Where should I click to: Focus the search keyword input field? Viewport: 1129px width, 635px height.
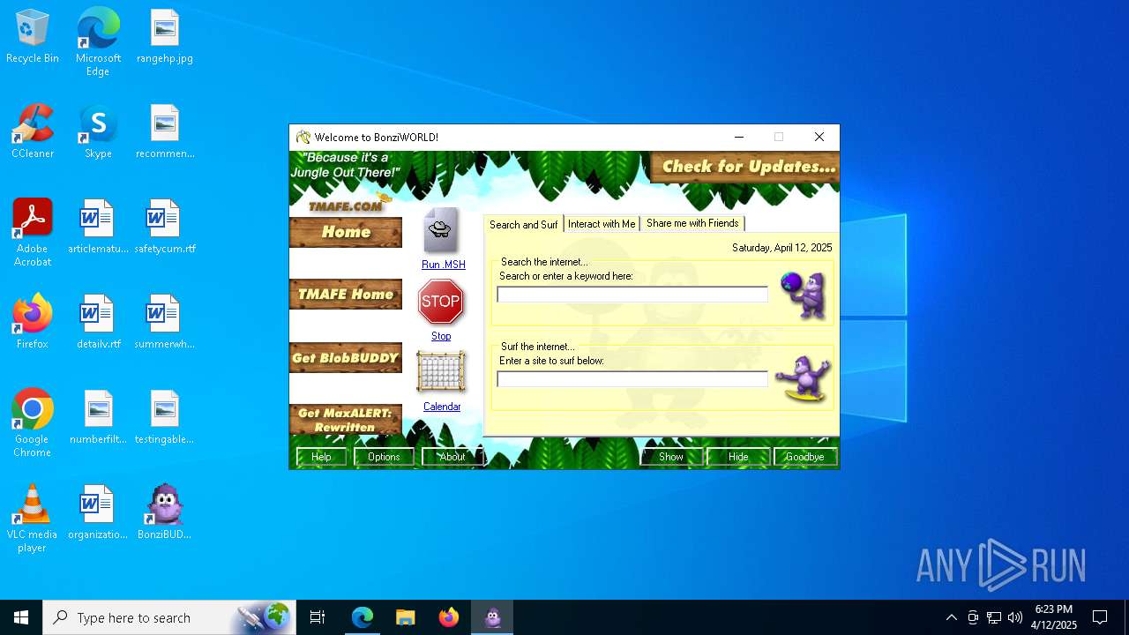(x=632, y=295)
